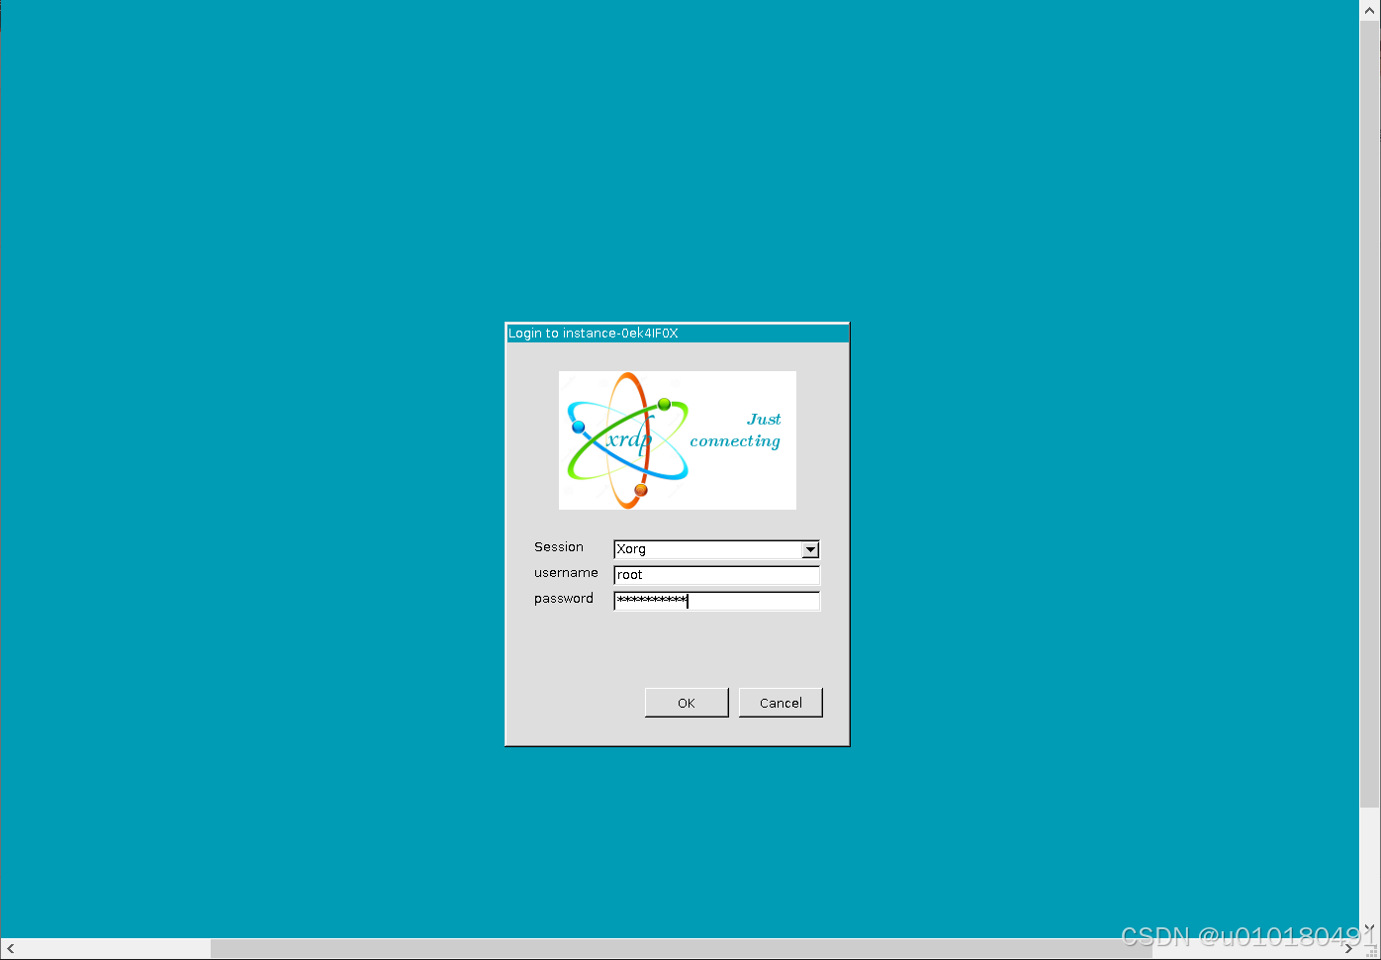
Task: Click the vertical scrollbar up arrow
Action: [1370, 10]
